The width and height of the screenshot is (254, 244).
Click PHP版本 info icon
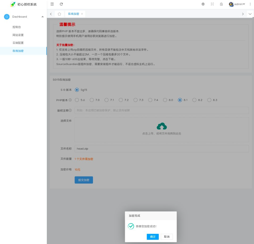pyautogui.click(x=70, y=100)
